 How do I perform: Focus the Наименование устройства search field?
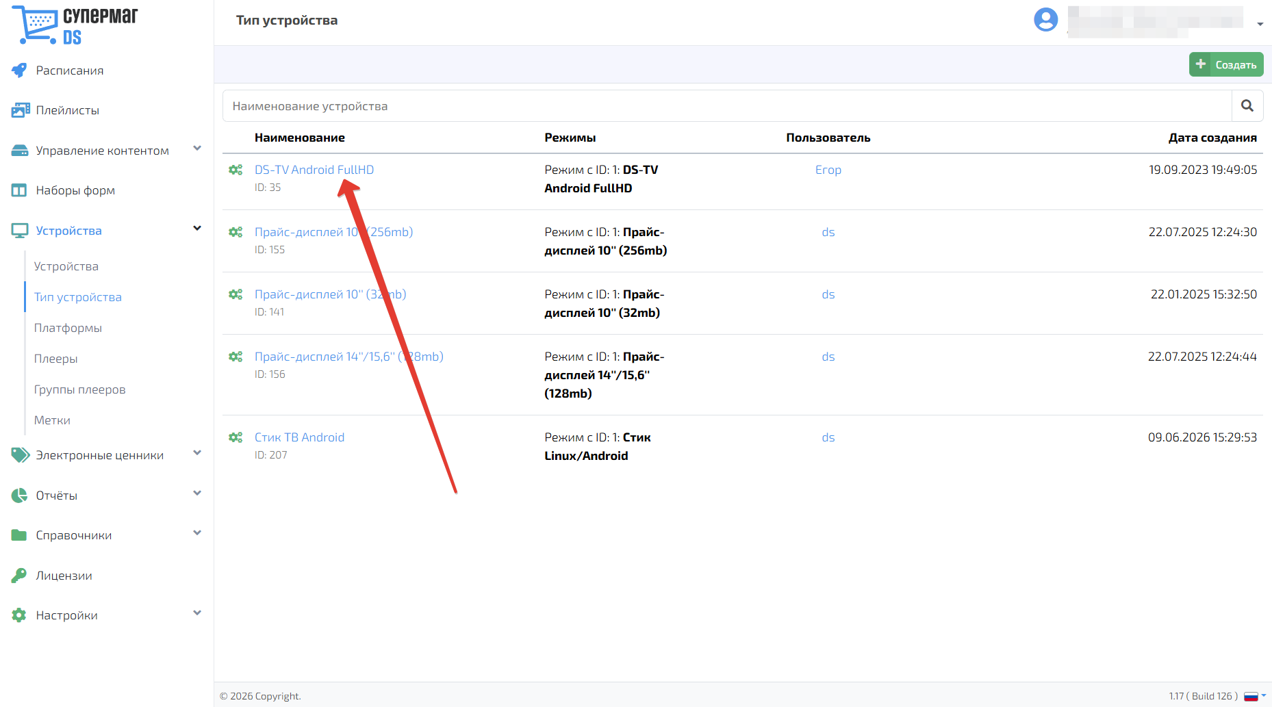pos(727,106)
